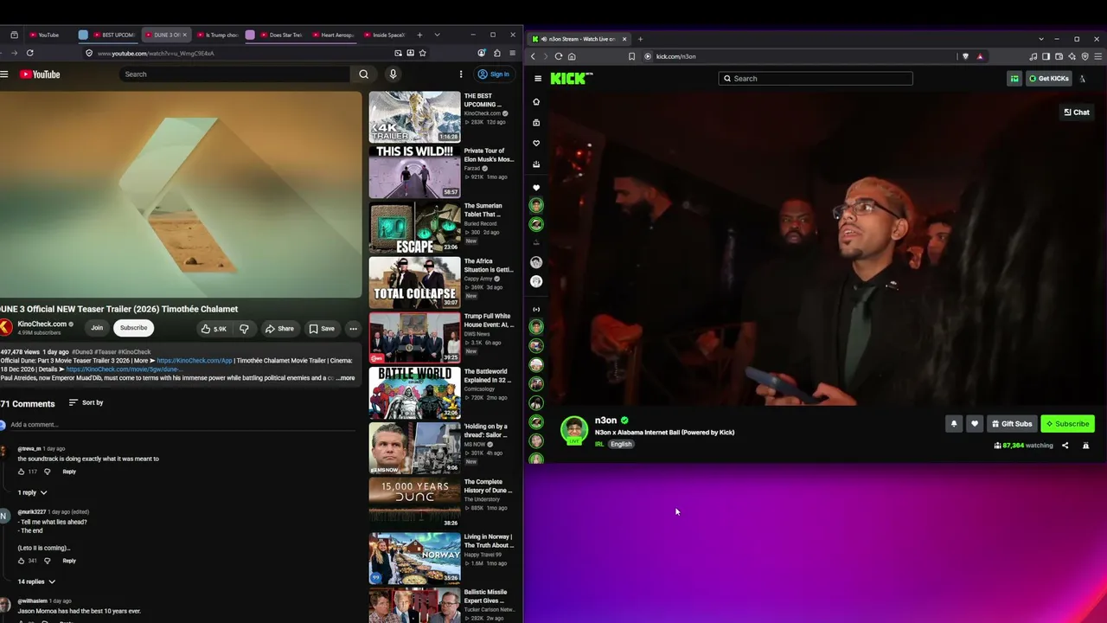Click the Brave Rewards triangle icon

[x=980, y=56]
